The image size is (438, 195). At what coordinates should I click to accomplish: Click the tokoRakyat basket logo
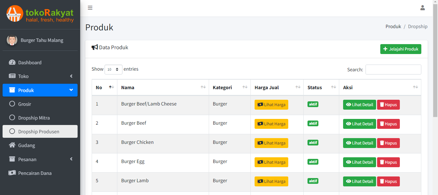tap(15, 14)
